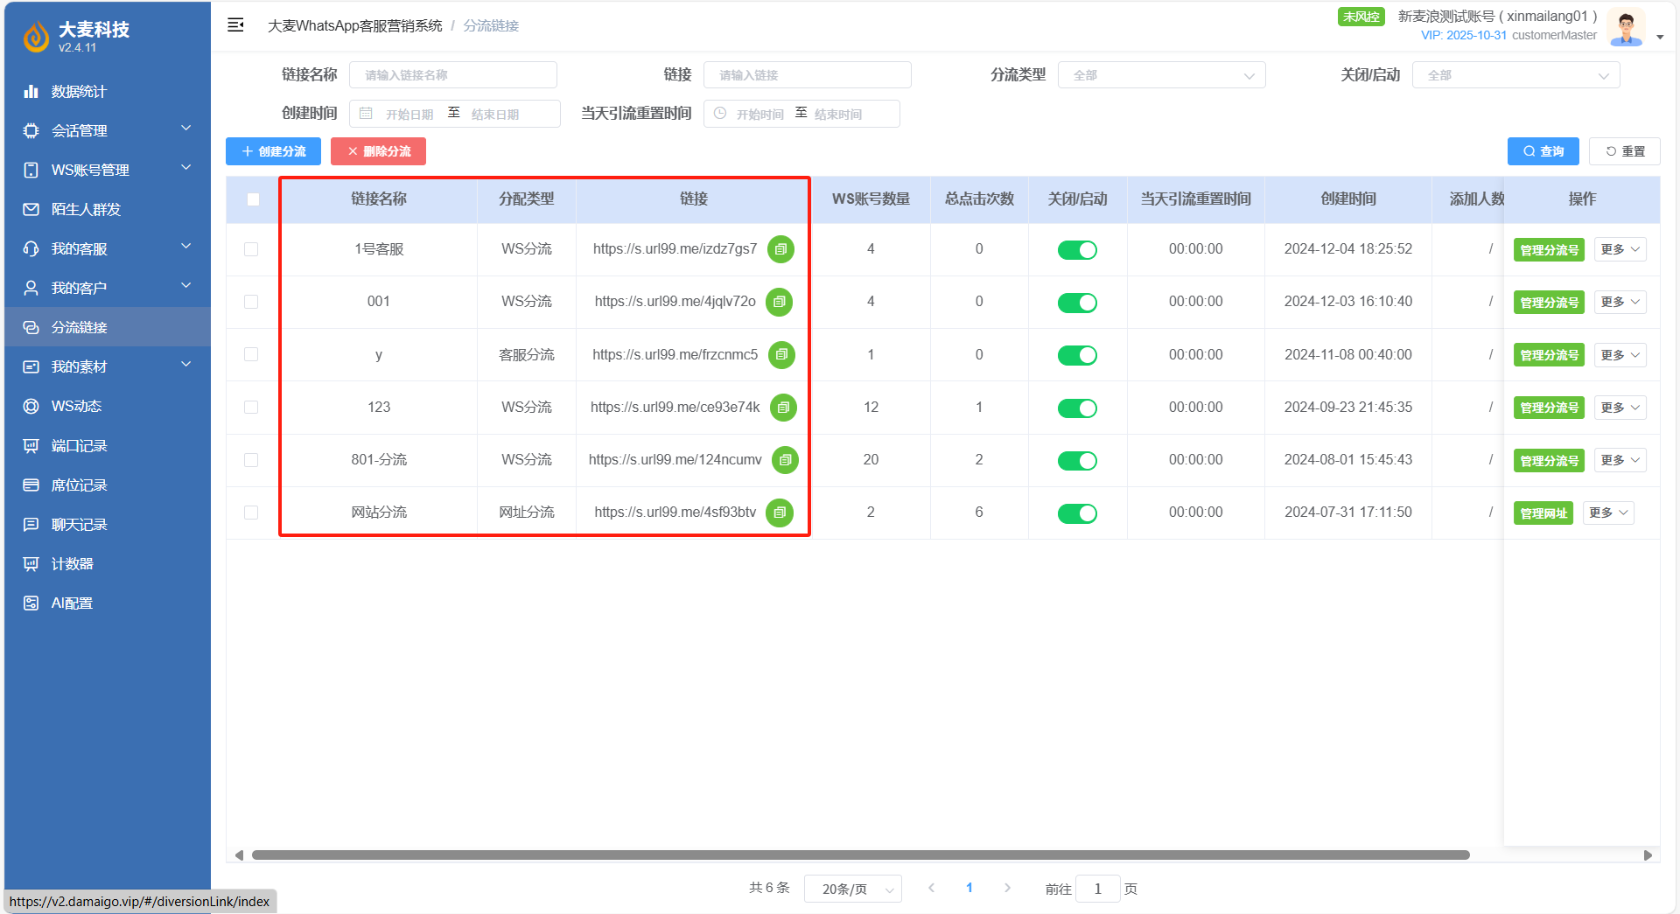This screenshot has width=1680, height=914.
Task: Disable the switch for link y
Action: [x=1077, y=355]
